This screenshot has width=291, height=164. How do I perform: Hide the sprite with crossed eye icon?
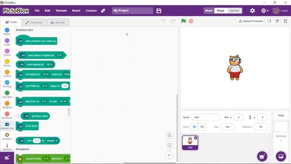click(x=202, y=127)
